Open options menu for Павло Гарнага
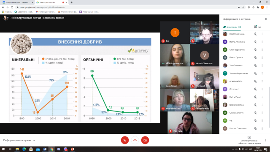 (x=262, y=57)
